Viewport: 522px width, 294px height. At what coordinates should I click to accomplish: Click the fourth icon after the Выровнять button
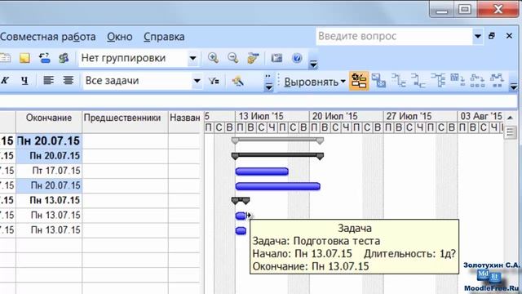tap(418, 81)
